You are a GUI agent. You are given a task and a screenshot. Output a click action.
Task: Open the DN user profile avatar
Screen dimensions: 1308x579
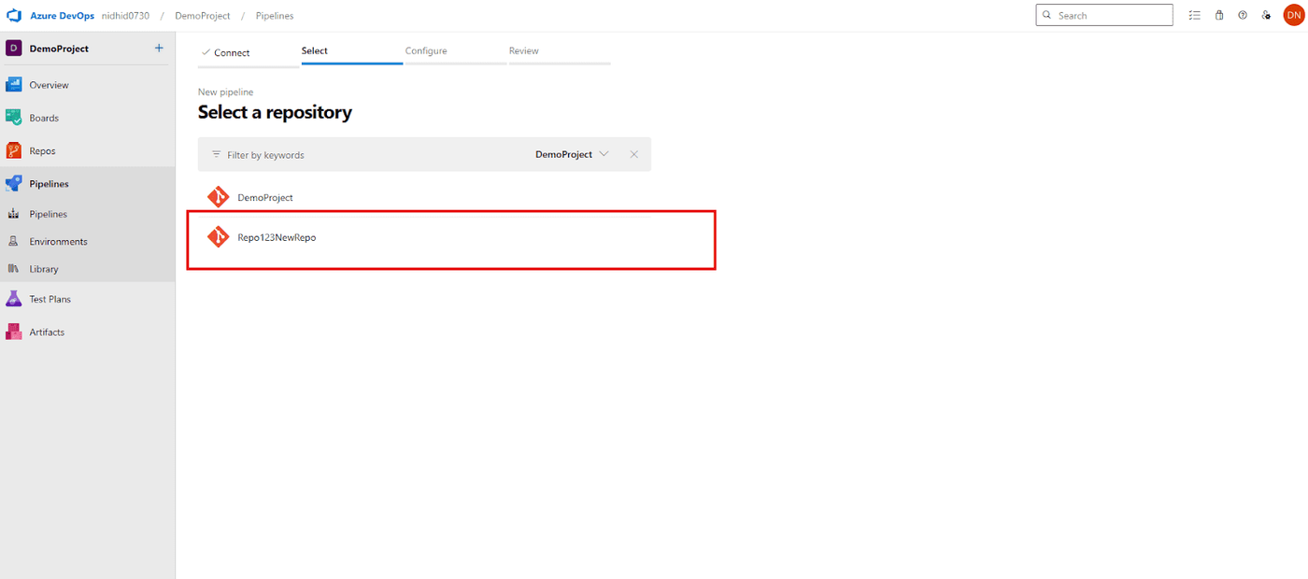point(1293,15)
